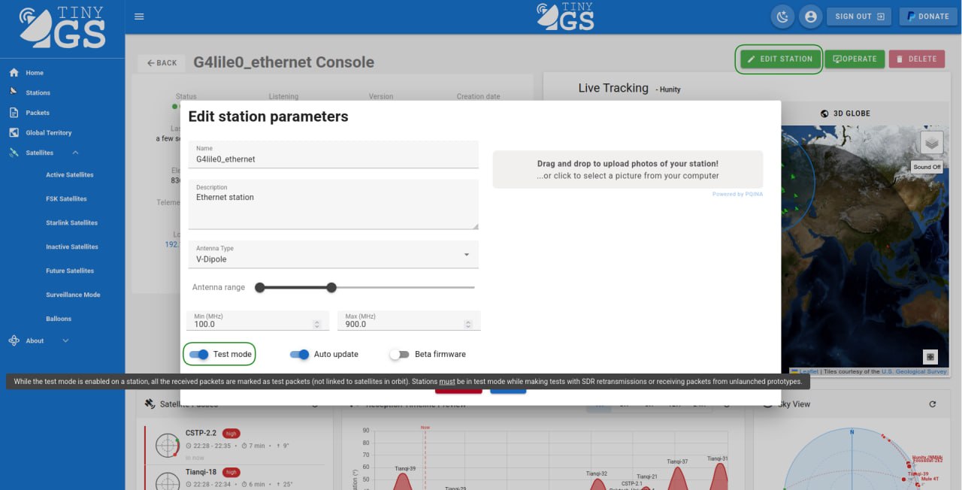Click the TinyGS logo in header center
Screen dimensions: 962x490
click(x=565, y=17)
